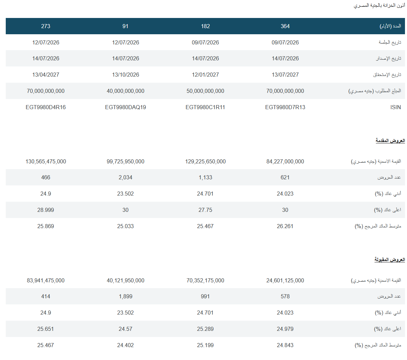The width and height of the screenshot is (407, 360).
Task: Click the 364 days column header
Action: coord(285,26)
